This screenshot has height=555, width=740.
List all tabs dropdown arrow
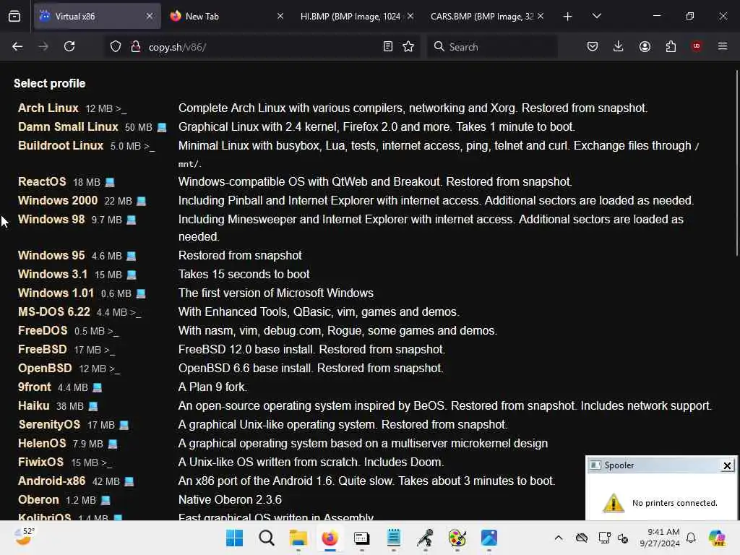596,16
